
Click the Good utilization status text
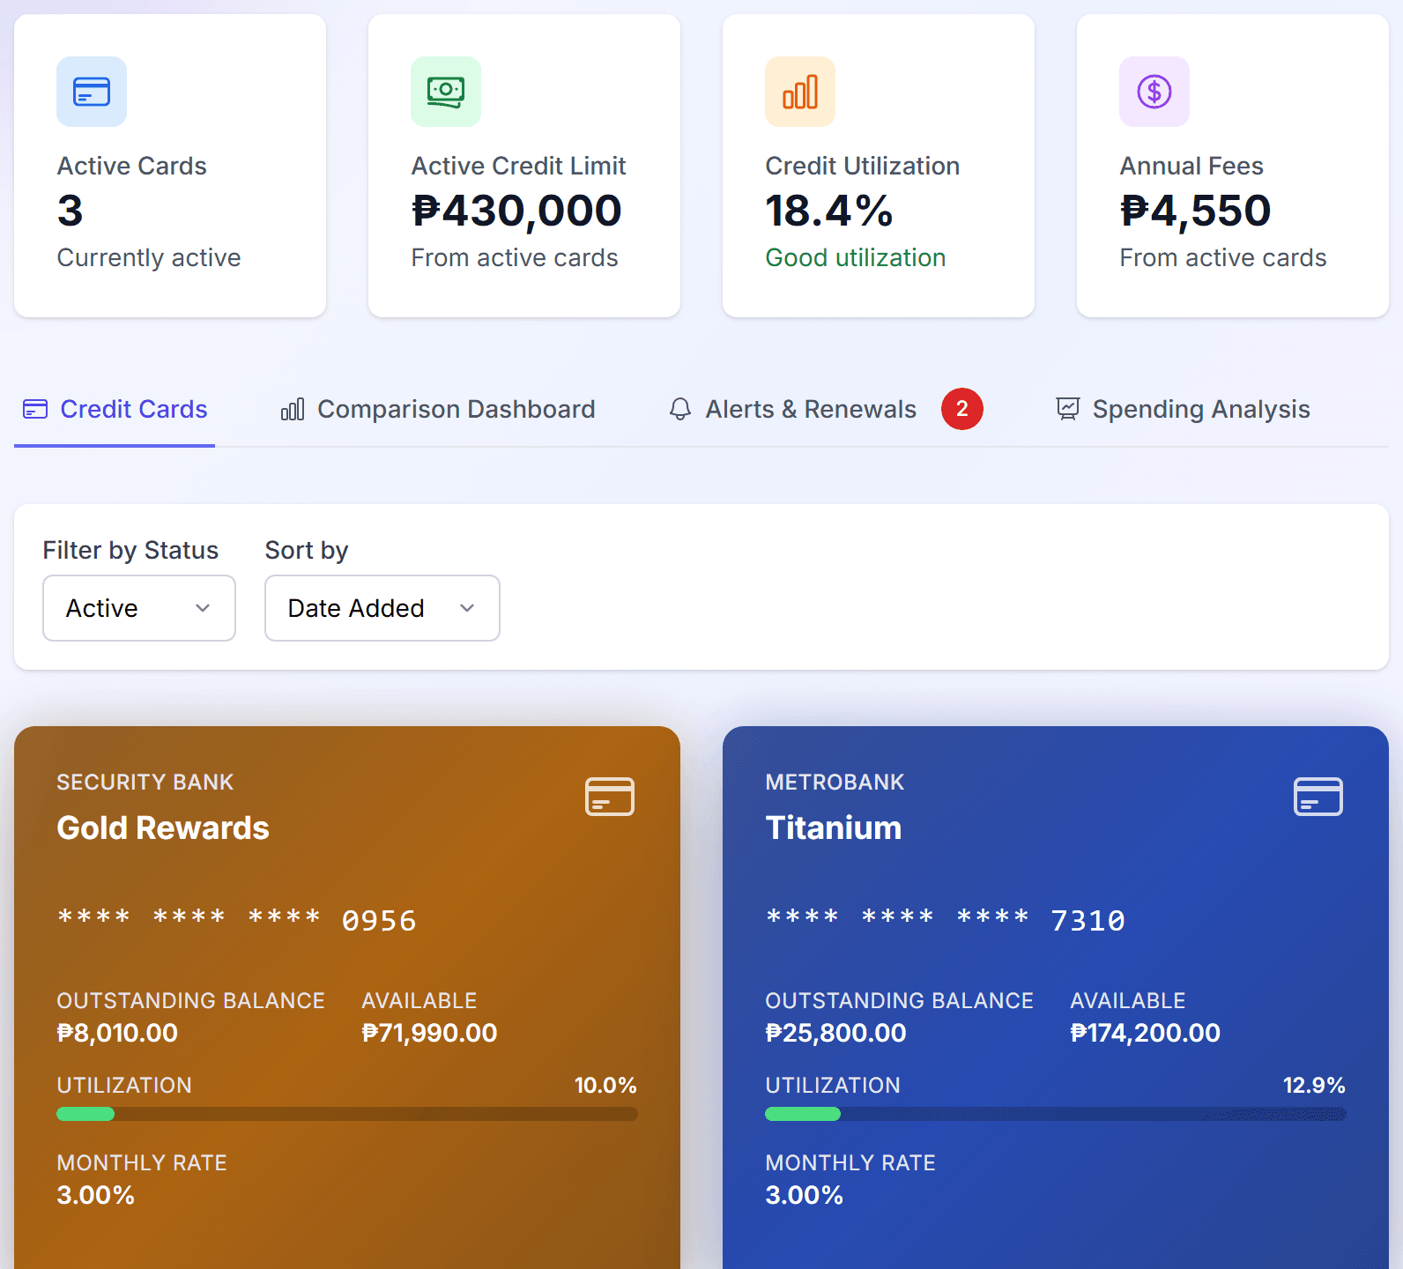tap(855, 257)
